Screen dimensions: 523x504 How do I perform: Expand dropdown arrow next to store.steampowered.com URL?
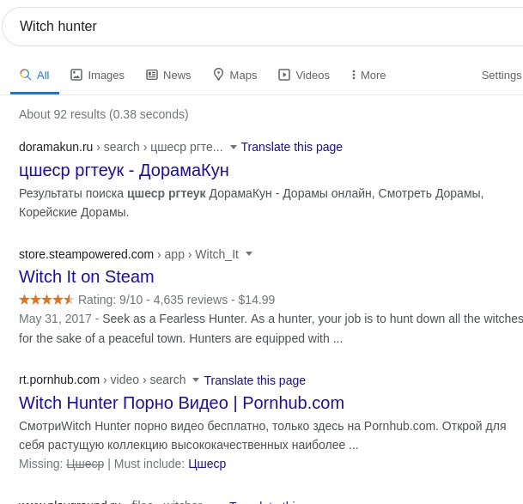[x=249, y=254]
